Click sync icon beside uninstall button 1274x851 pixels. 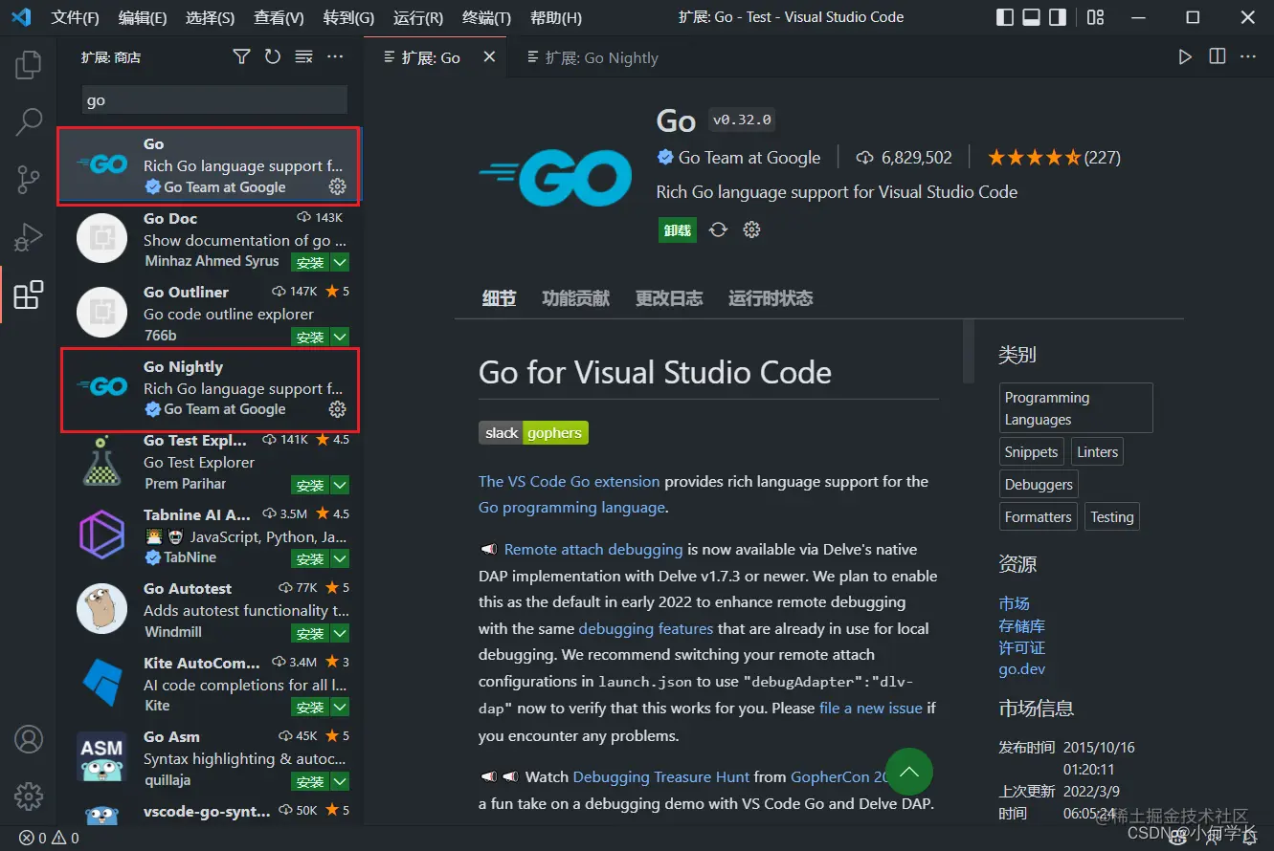click(718, 229)
